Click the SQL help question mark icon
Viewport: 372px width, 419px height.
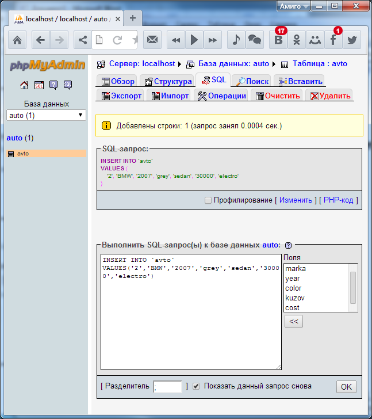pos(288,245)
